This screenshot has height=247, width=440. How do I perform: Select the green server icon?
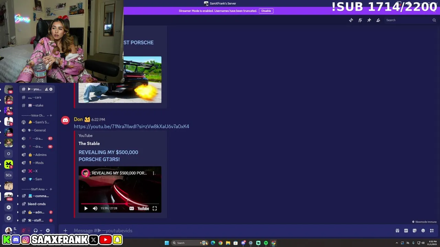(x=9, y=164)
